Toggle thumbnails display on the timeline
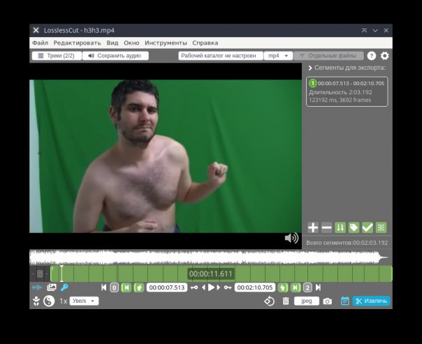 (x=51, y=287)
